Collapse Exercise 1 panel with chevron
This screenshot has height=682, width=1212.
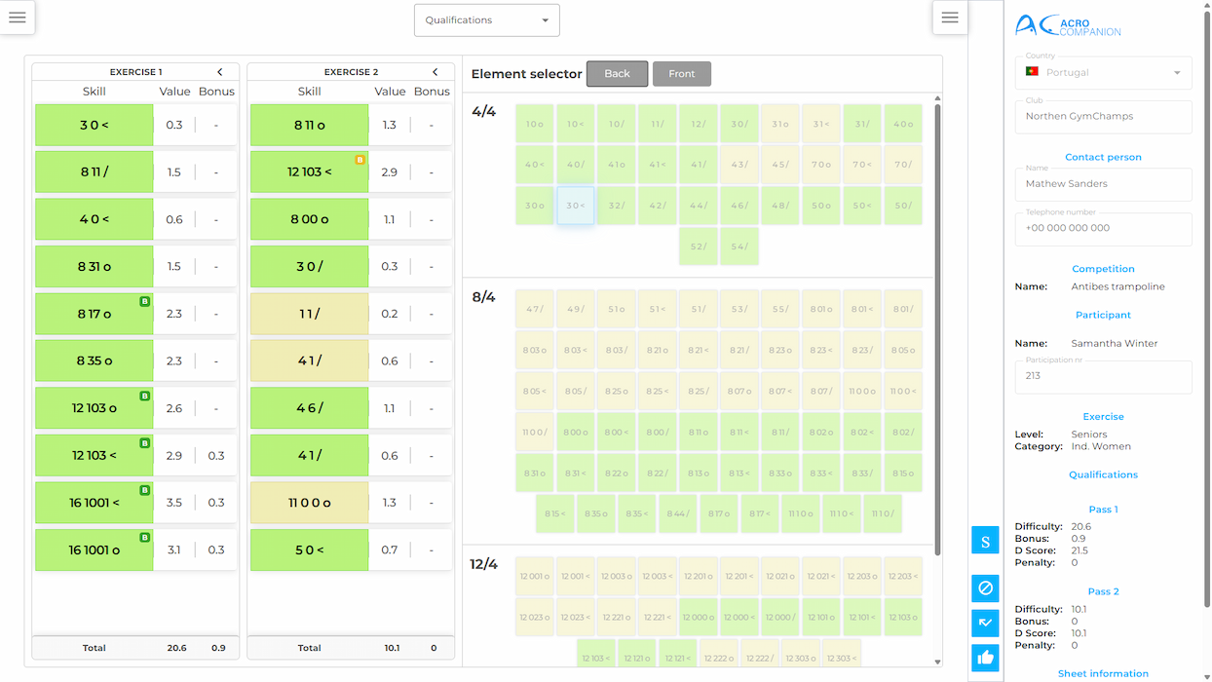coord(220,72)
